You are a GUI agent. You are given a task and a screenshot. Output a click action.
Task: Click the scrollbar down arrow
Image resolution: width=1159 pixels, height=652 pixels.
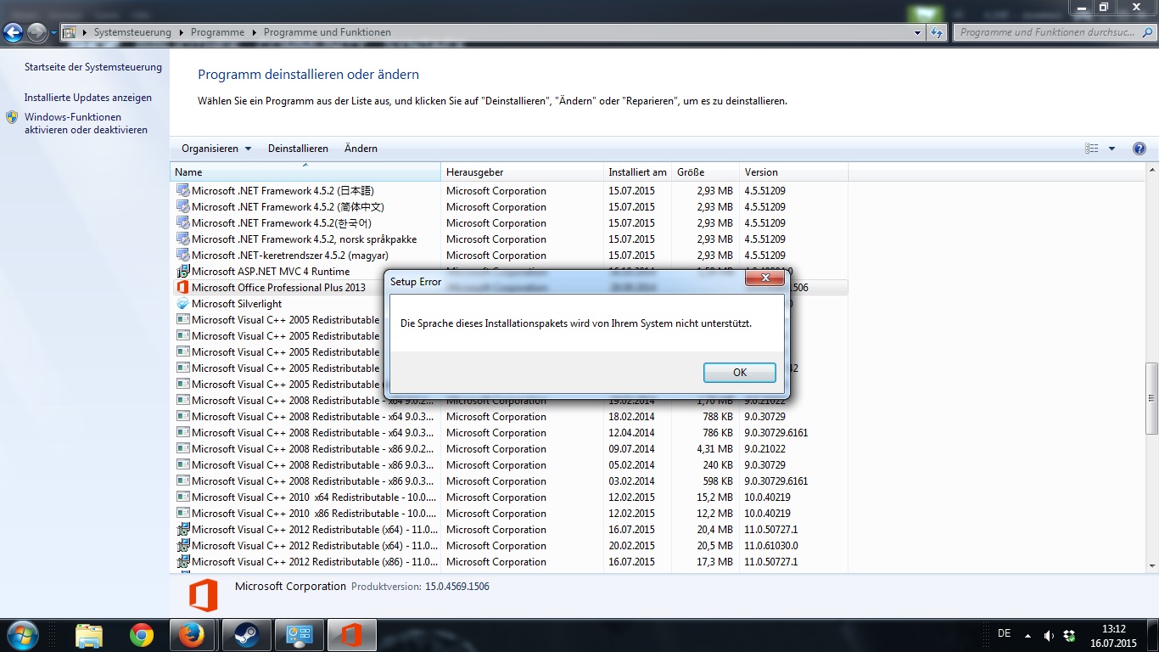pos(1151,565)
